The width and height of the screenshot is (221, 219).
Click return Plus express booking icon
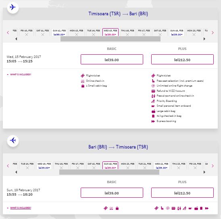click(207, 208)
